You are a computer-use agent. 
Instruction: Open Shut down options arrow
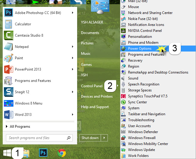click(104, 138)
